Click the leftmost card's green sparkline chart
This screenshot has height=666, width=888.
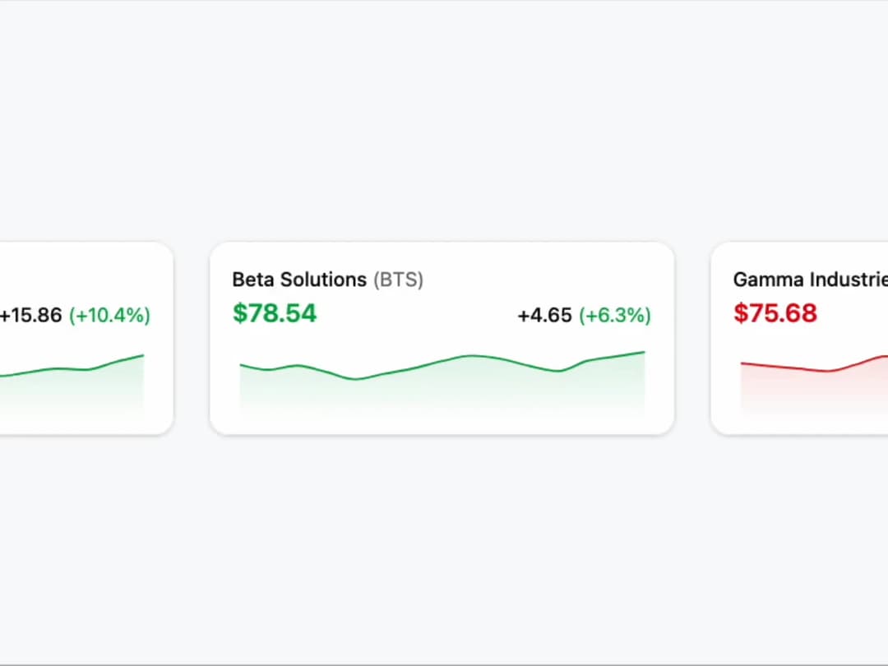tap(72, 383)
